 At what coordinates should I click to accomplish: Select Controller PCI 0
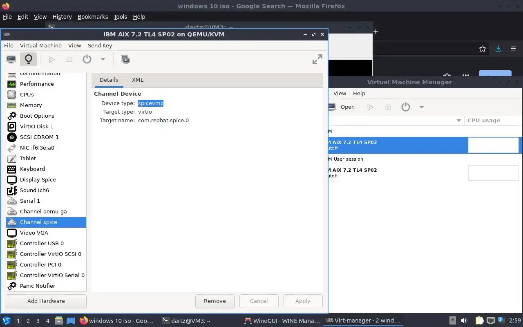(x=46, y=264)
